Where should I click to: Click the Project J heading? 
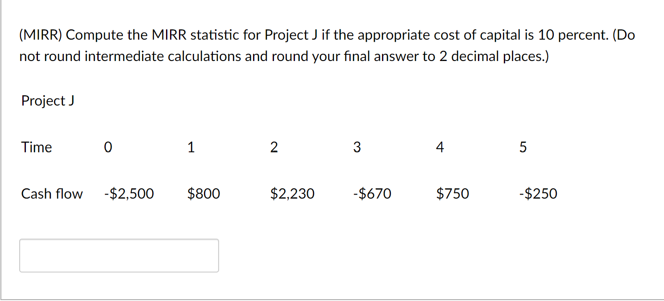(48, 101)
